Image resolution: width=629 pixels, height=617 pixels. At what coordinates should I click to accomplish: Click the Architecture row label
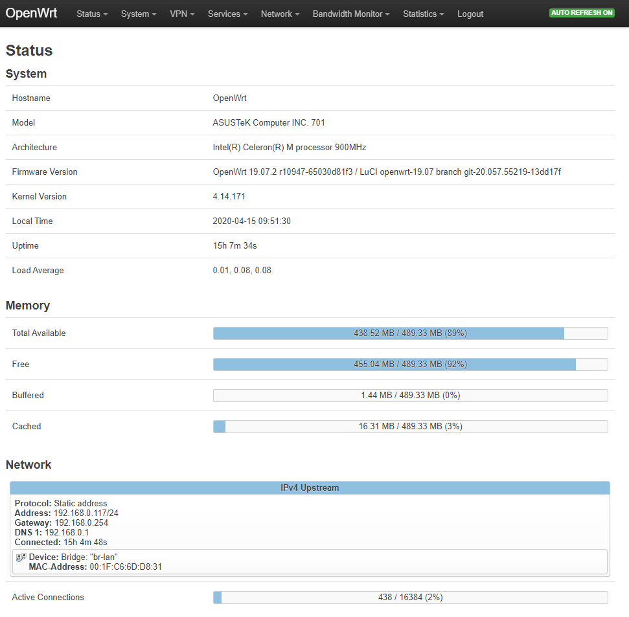pyautogui.click(x=34, y=148)
